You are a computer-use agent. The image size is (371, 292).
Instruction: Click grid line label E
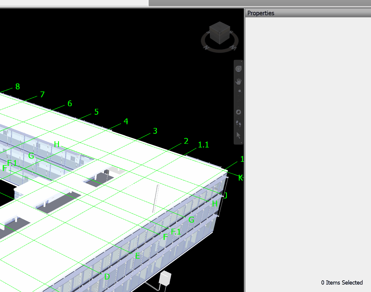(x=137, y=256)
